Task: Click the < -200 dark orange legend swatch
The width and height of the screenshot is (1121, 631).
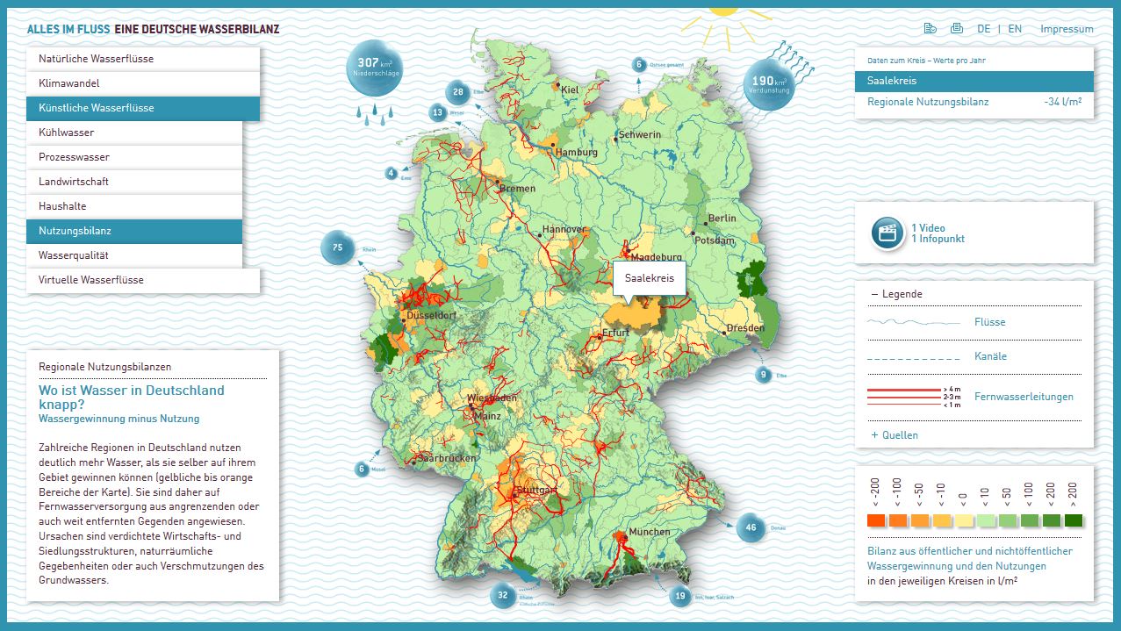Action: pyautogui.click(x=875, y=520)
